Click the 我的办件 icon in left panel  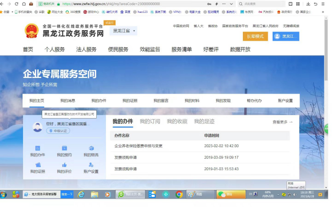pyautogui.click(x=37, y=149)
